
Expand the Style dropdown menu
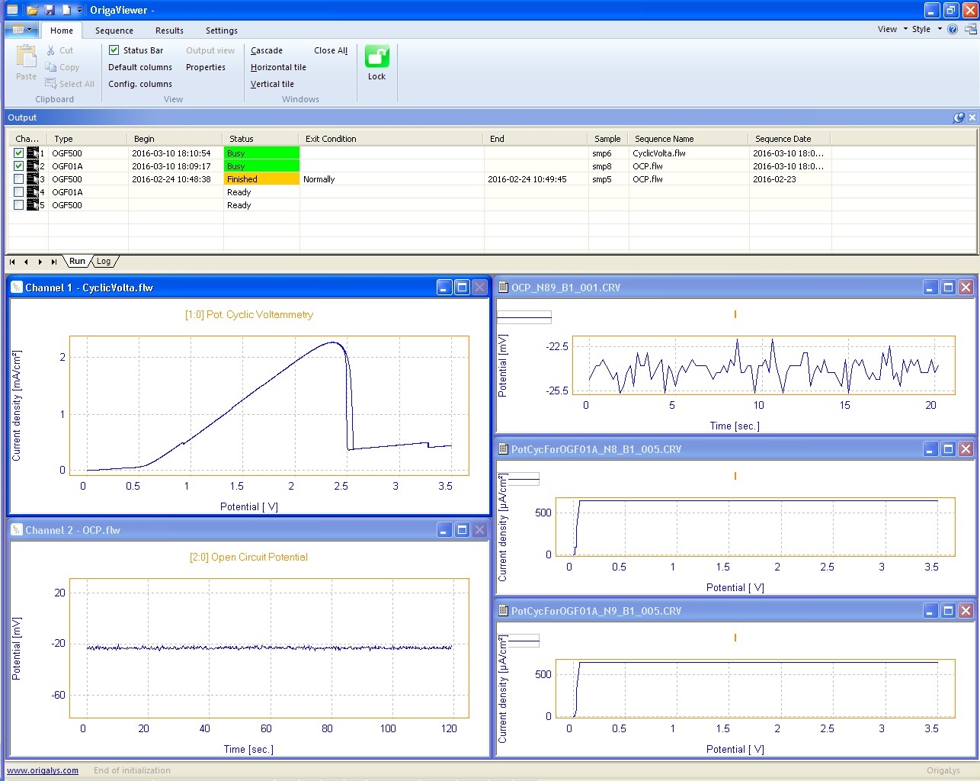pos(926,30)
